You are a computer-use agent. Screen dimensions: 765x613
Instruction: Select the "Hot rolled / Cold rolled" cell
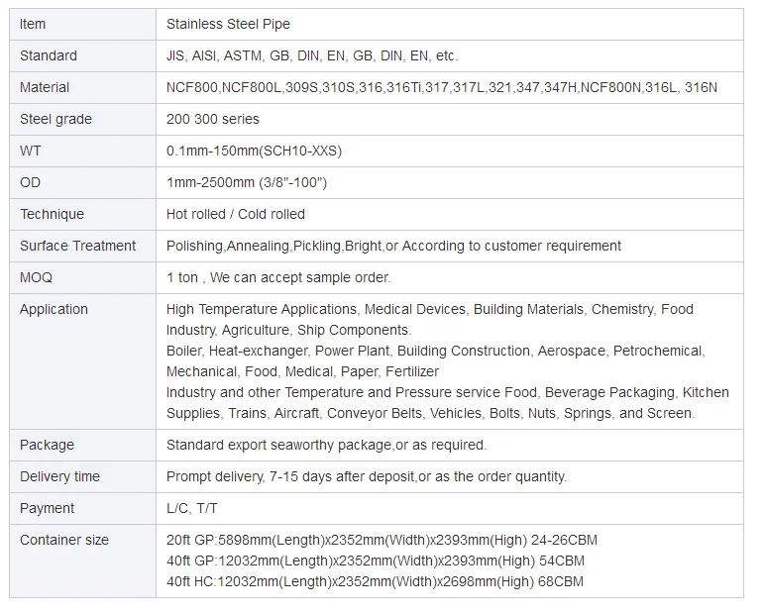tap(236, 214)
